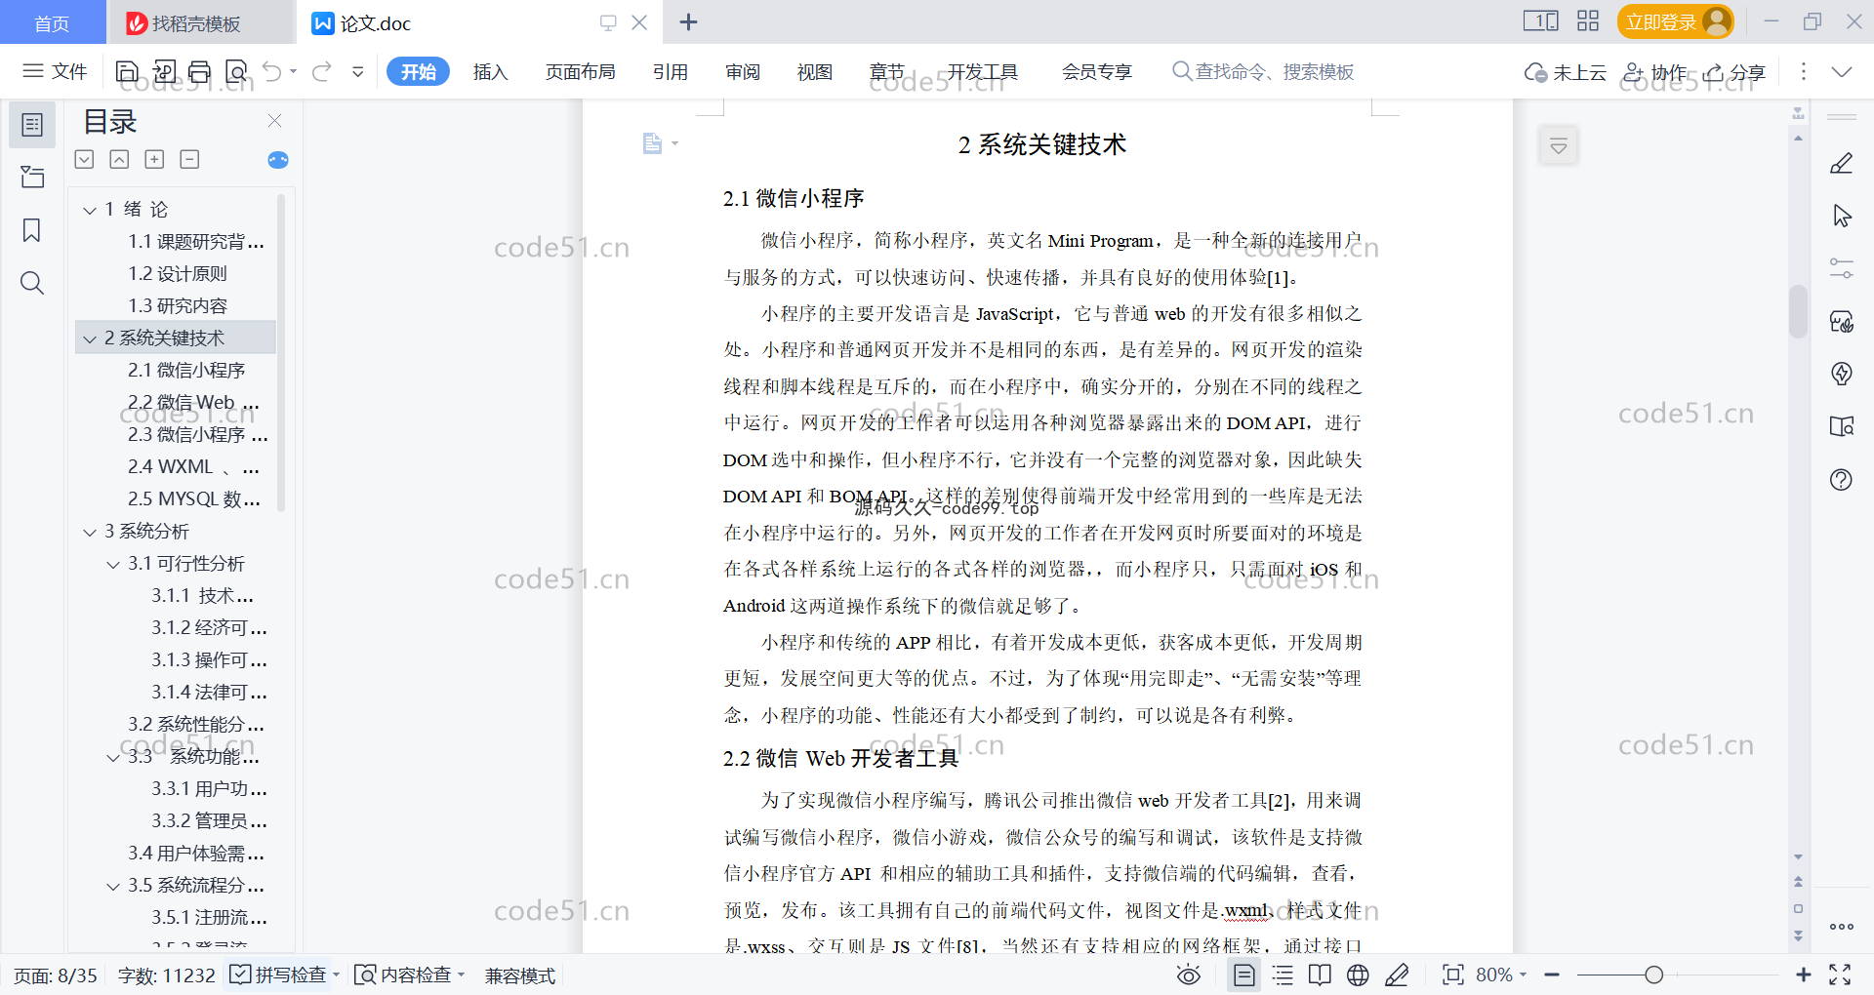
Task: Switch to the 审阅 tab
Action: coord(743,71)
